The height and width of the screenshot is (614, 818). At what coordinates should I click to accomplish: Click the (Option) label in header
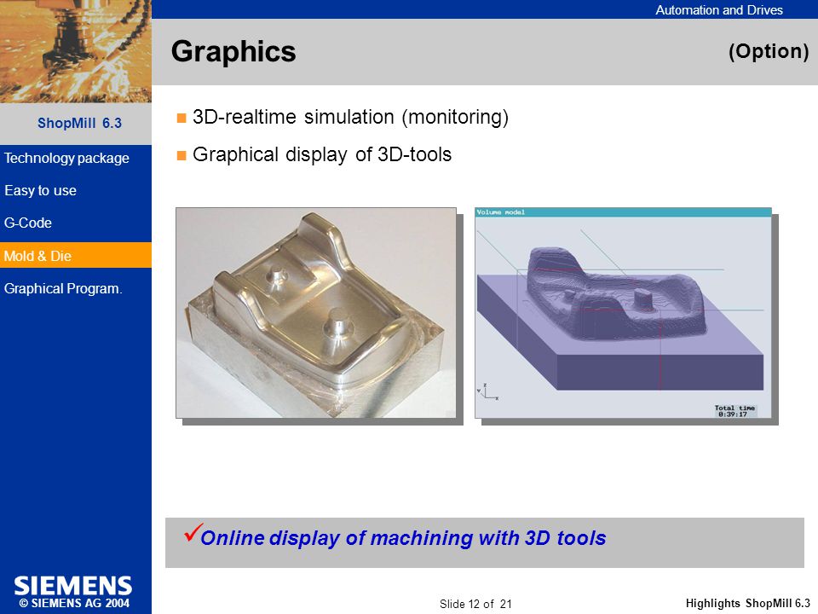pos(769,51)
